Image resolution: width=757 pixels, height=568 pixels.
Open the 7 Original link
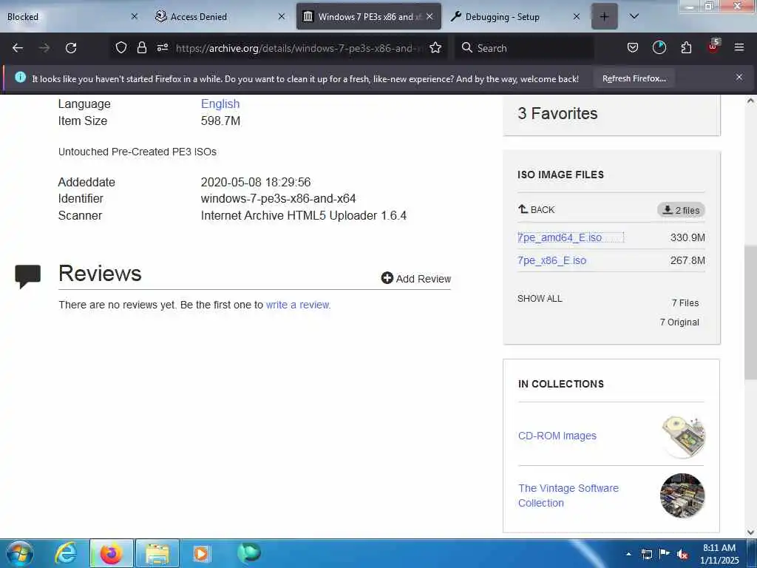679,322
